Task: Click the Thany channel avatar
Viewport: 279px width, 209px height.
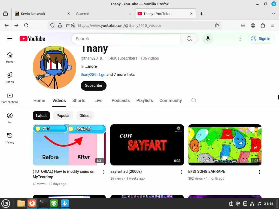Action: (x=54, y=67)
